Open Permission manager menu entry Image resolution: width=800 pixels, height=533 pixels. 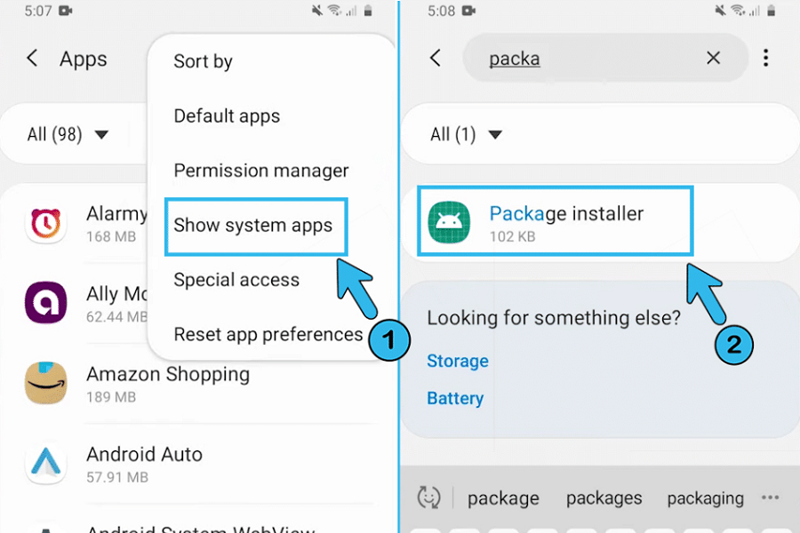click(261, 171)
